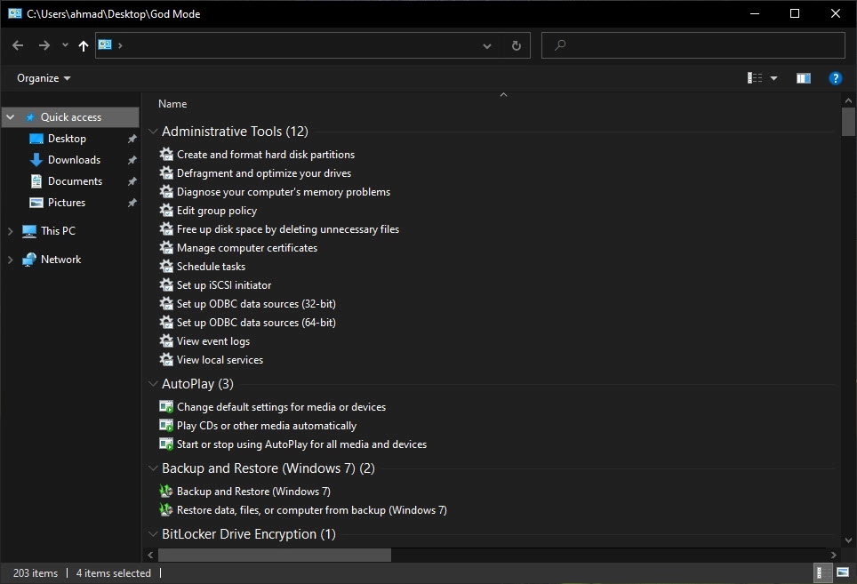Go back to the previous folder
Screen dimensions: 857x584
18,45
